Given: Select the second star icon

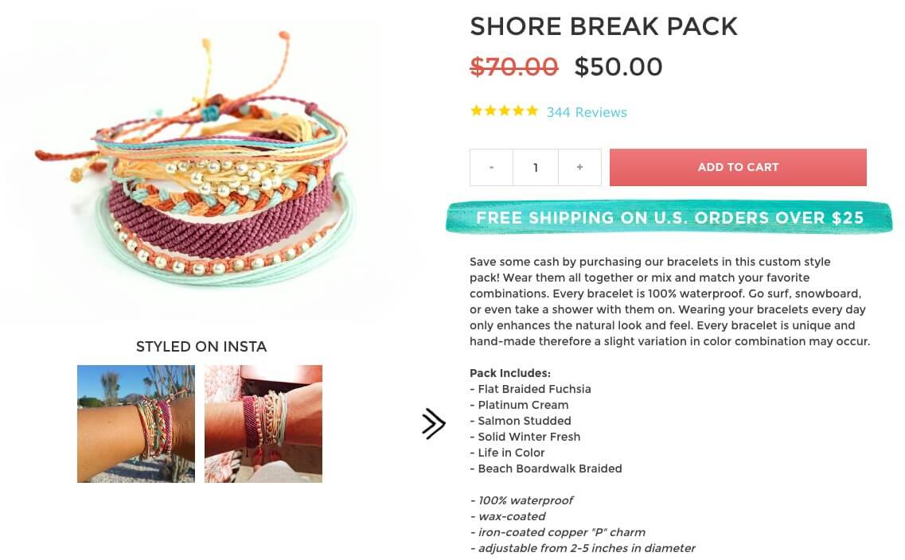Looking at the screenshot, I should (x=490, y=111).
